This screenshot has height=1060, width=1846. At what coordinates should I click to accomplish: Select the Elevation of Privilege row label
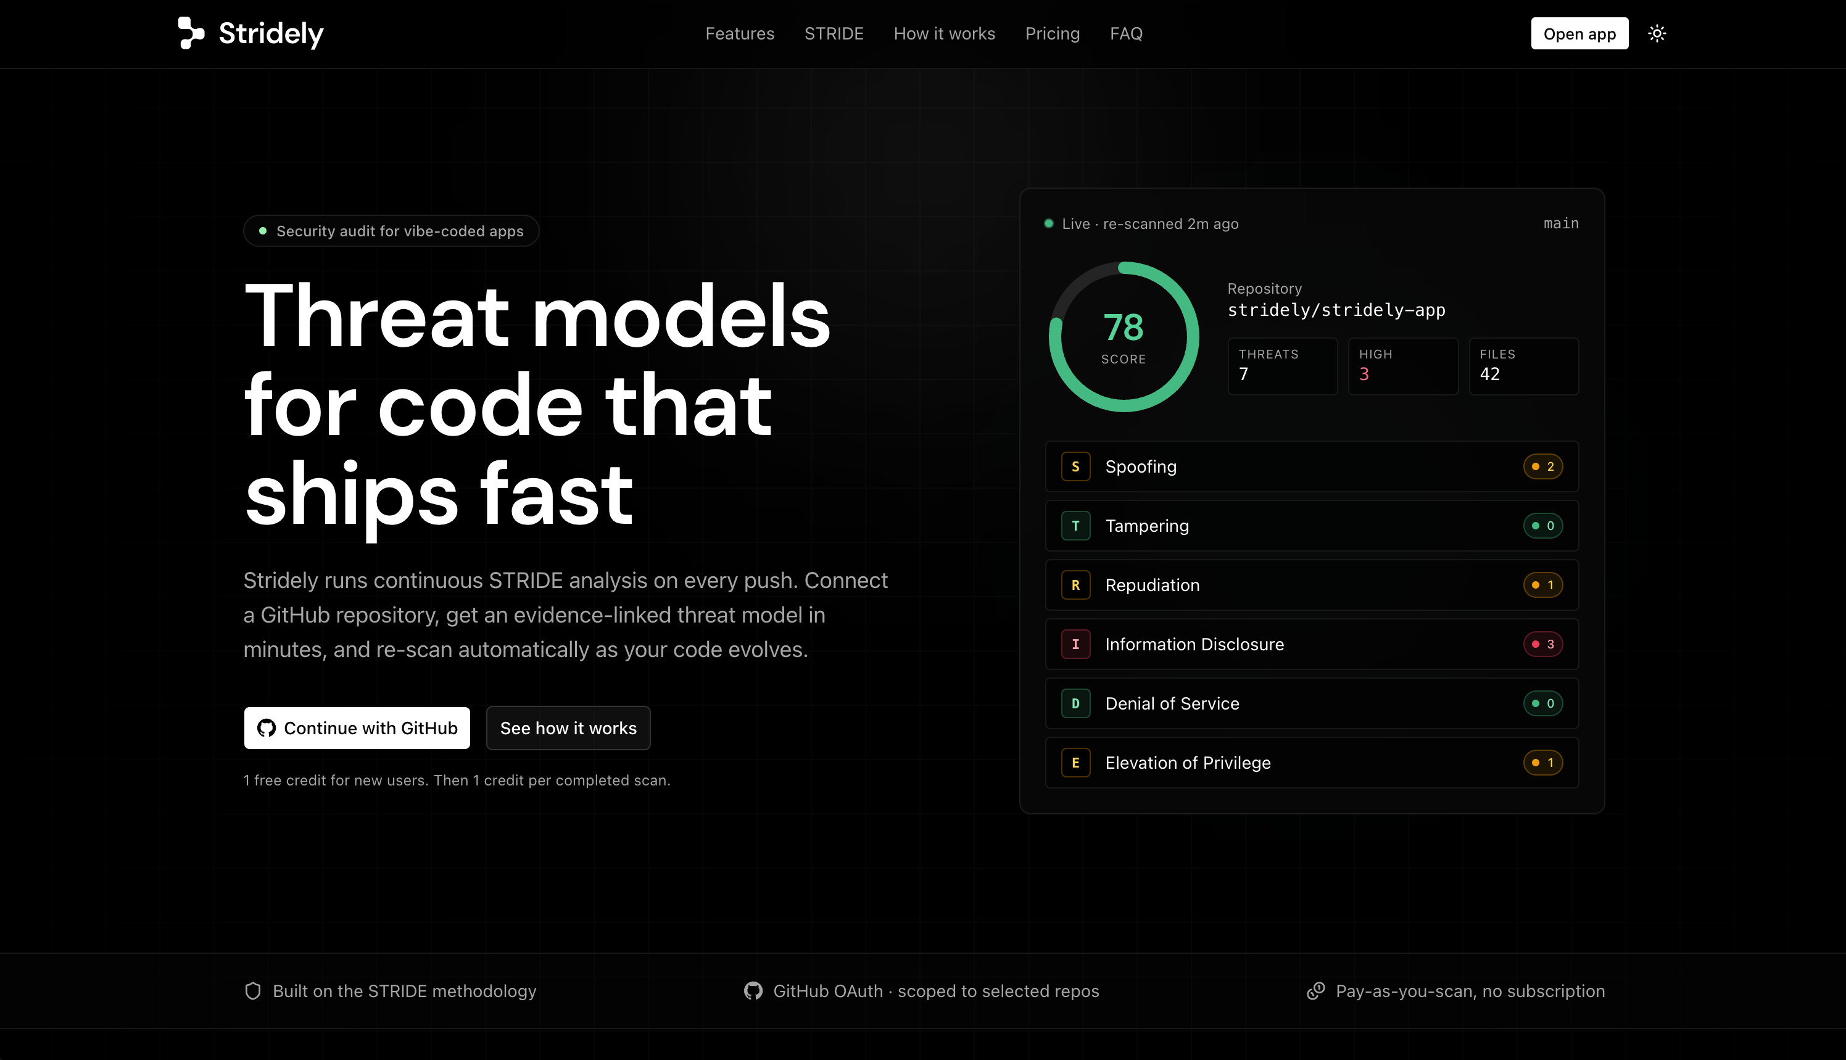[x=1188, y=763]
